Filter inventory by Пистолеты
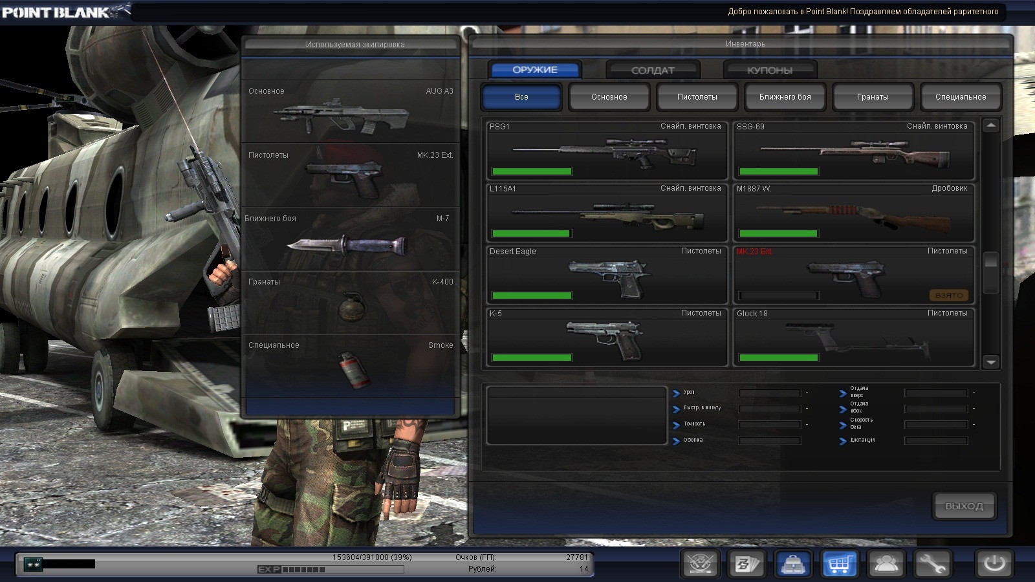1035x582 pixels. pyautogui.click(x=697, y=97)
